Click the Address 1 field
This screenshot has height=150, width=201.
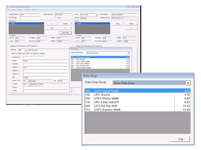pos(45,68)
